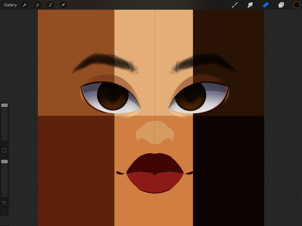Click the brush opacity slider handle
302x226 pixels.
4,161
